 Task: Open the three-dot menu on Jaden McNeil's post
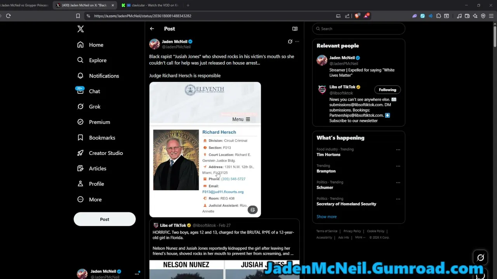(297, 41)
